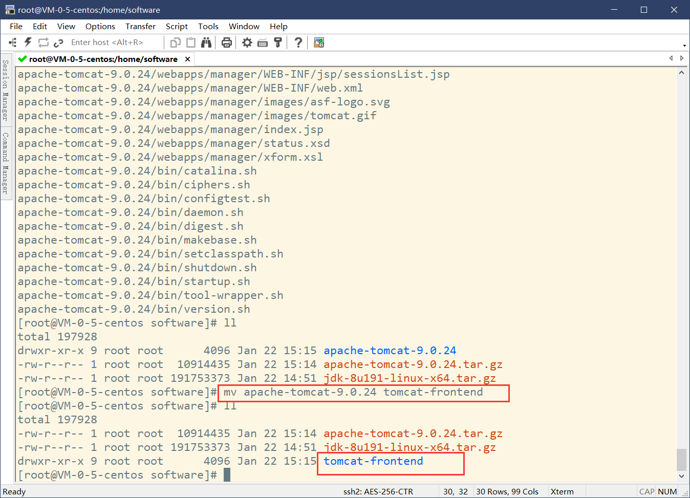Image resolution: width=690 pixels, height=498 pixels.
Task: Minimize the SecureCRT window
Action: 614,10
